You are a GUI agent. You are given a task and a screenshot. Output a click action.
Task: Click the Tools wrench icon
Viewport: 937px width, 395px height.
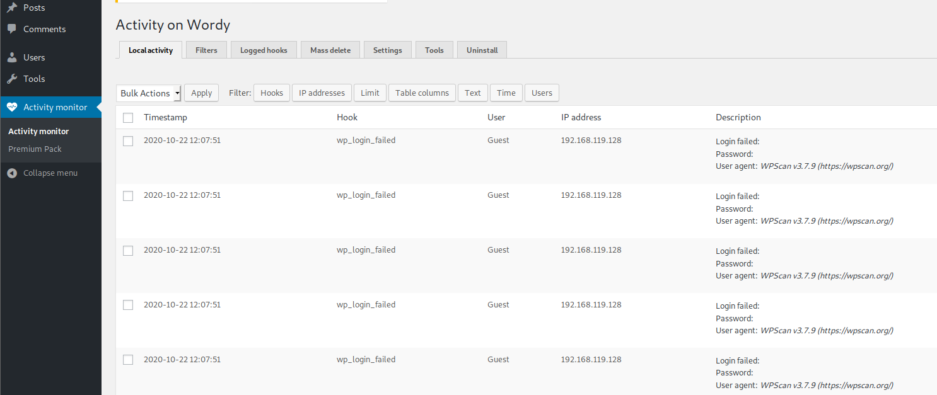coord(12,79)
